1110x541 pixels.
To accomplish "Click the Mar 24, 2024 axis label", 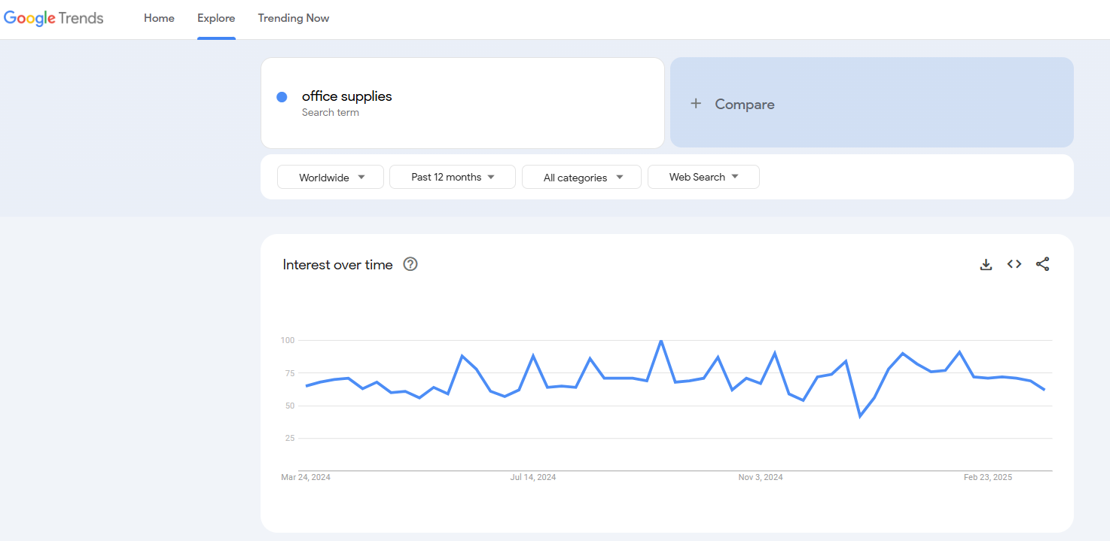I will 306,477.
